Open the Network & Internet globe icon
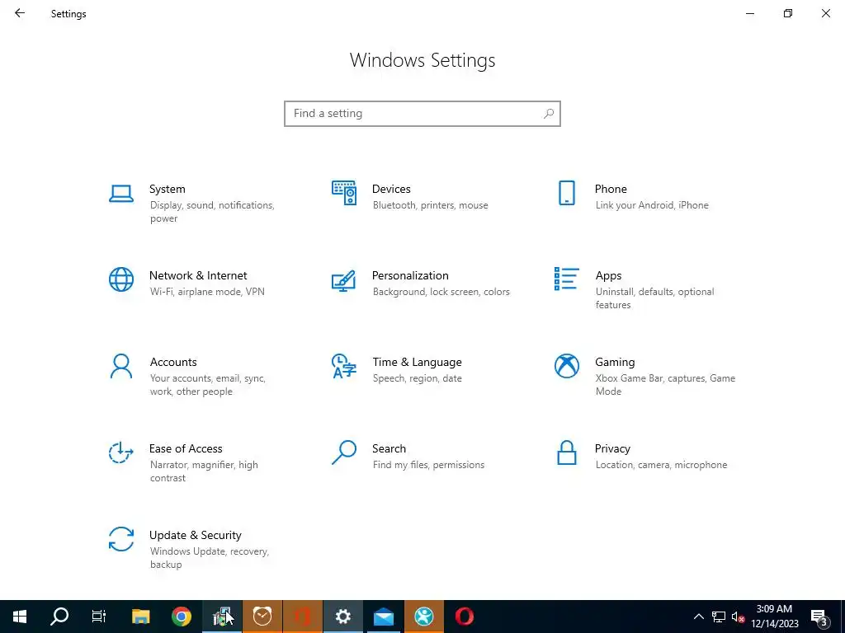The height and width of the screenshot is (633, 845). point(121,279)
